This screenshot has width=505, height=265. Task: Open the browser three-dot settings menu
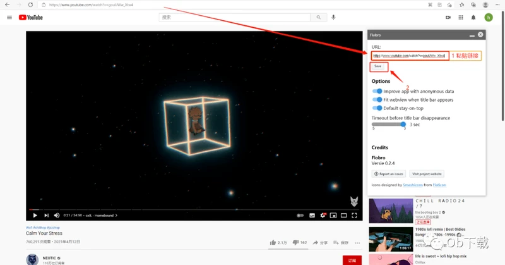tap(497, 5)
